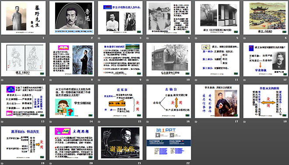Screen dimensions: 289x165
Task: Select slide 9 about 鲁迅留学日本
Action: click(120, 59)
